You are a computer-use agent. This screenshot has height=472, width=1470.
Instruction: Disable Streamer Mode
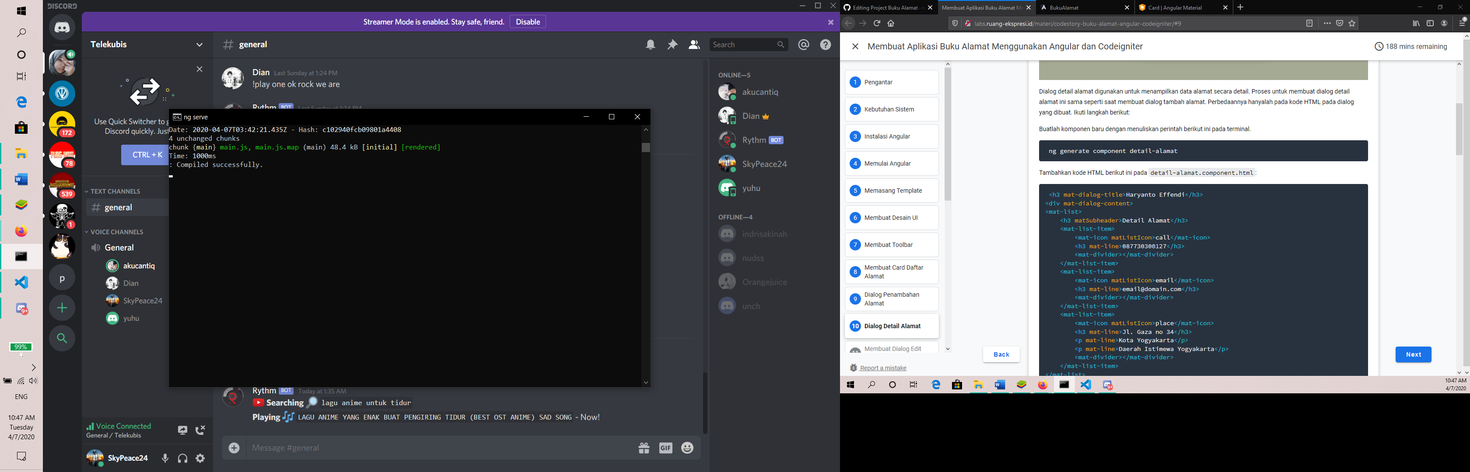[x=528, y=22]
